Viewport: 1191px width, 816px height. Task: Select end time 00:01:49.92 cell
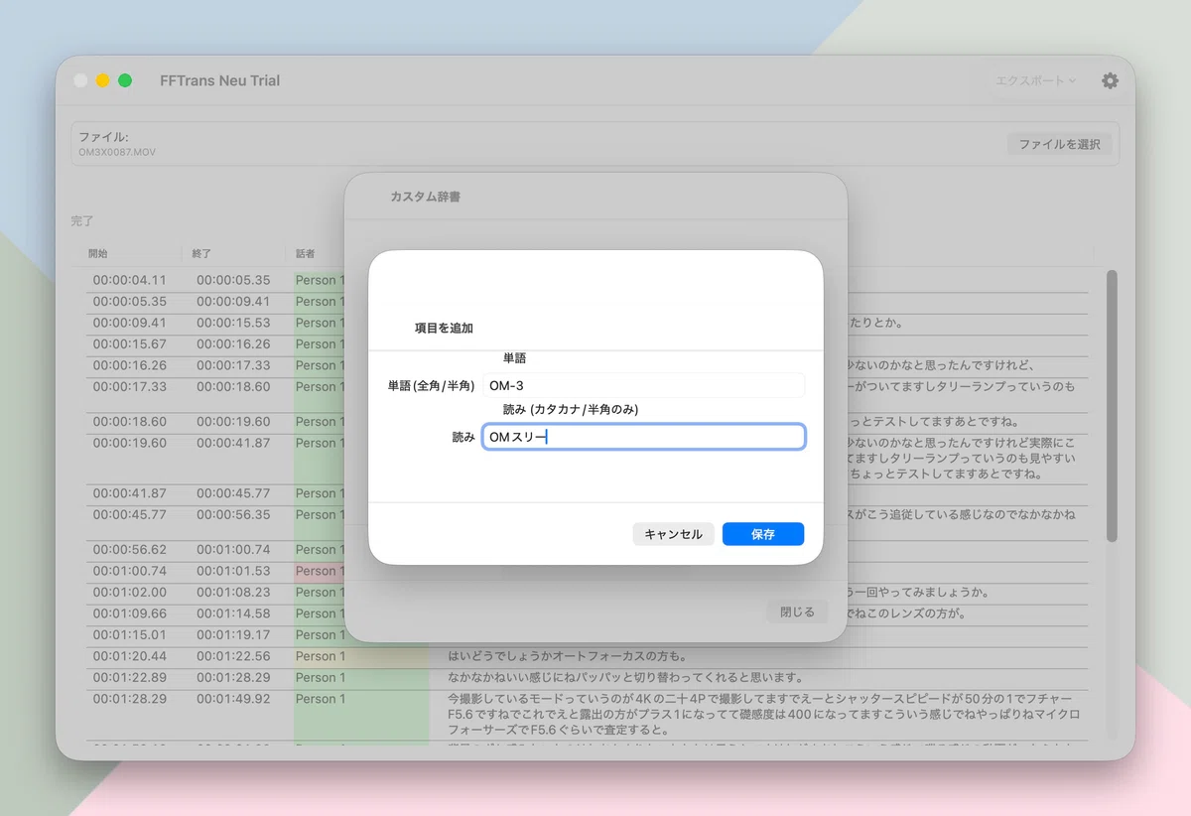pyautogui.click(x=233, y=699)
